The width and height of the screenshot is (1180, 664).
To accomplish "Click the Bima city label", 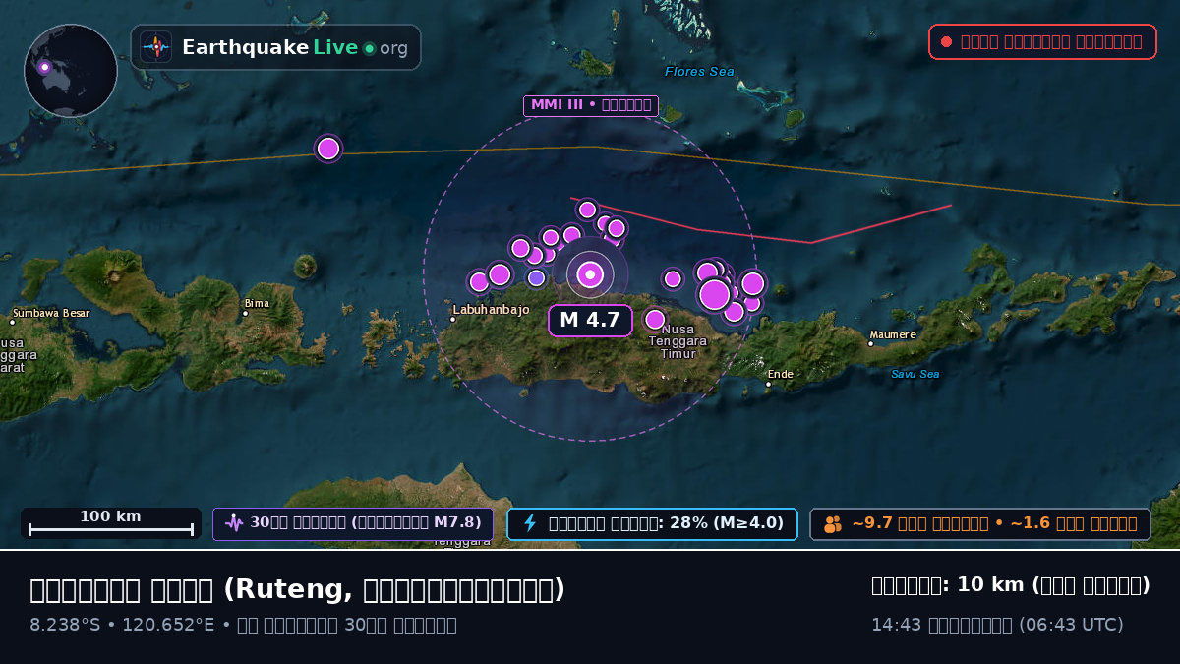I will (x=257, y=303).
